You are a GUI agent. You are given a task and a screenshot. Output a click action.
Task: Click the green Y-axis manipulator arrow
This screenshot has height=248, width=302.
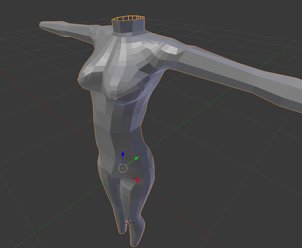[x=137, y=158]
